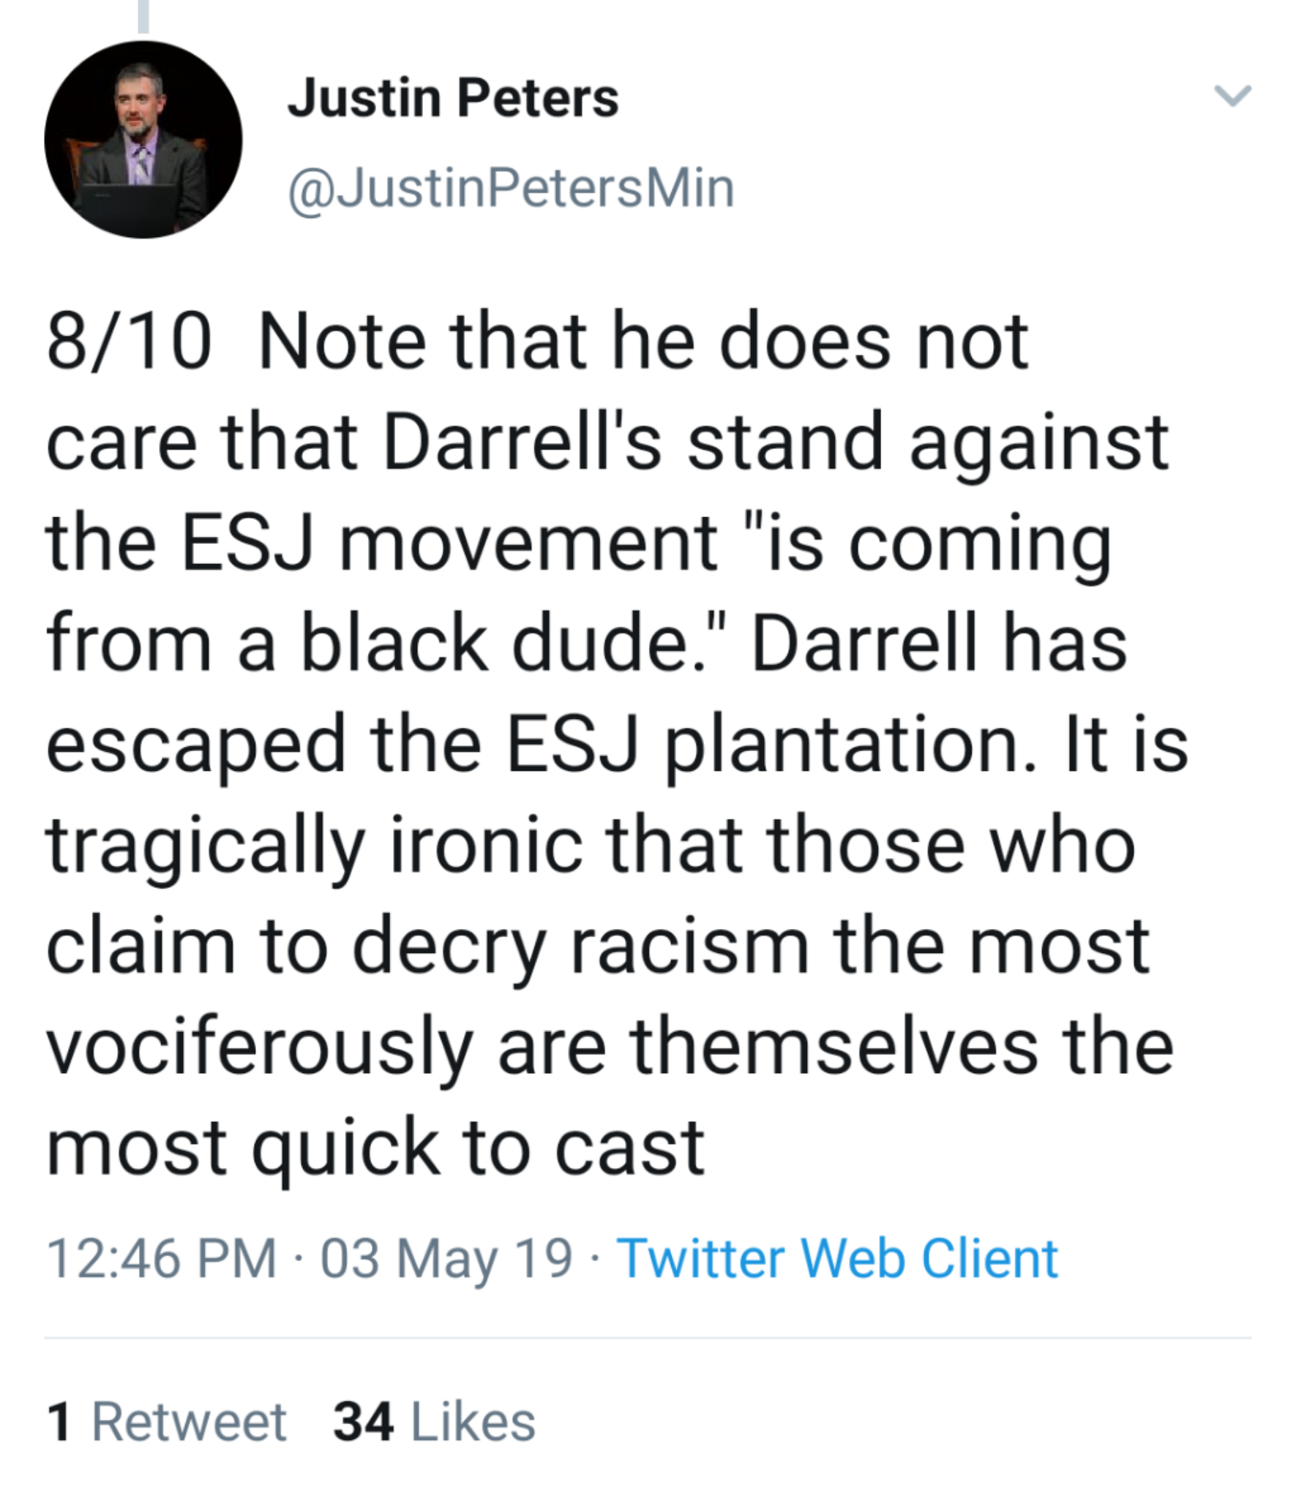This screenshot has height=1498, width=1296.
Task: Open Justin Peters' profile picture
Action: [x=143, y=140]
